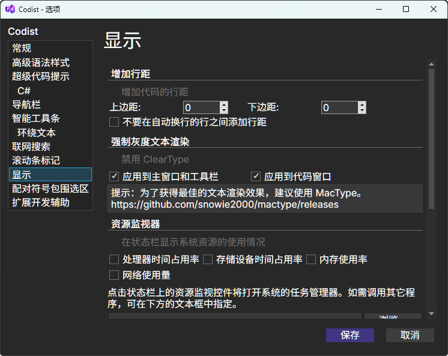
Task: Select 高级语法样式 in the sidebar
Action: tap(41, 62)
